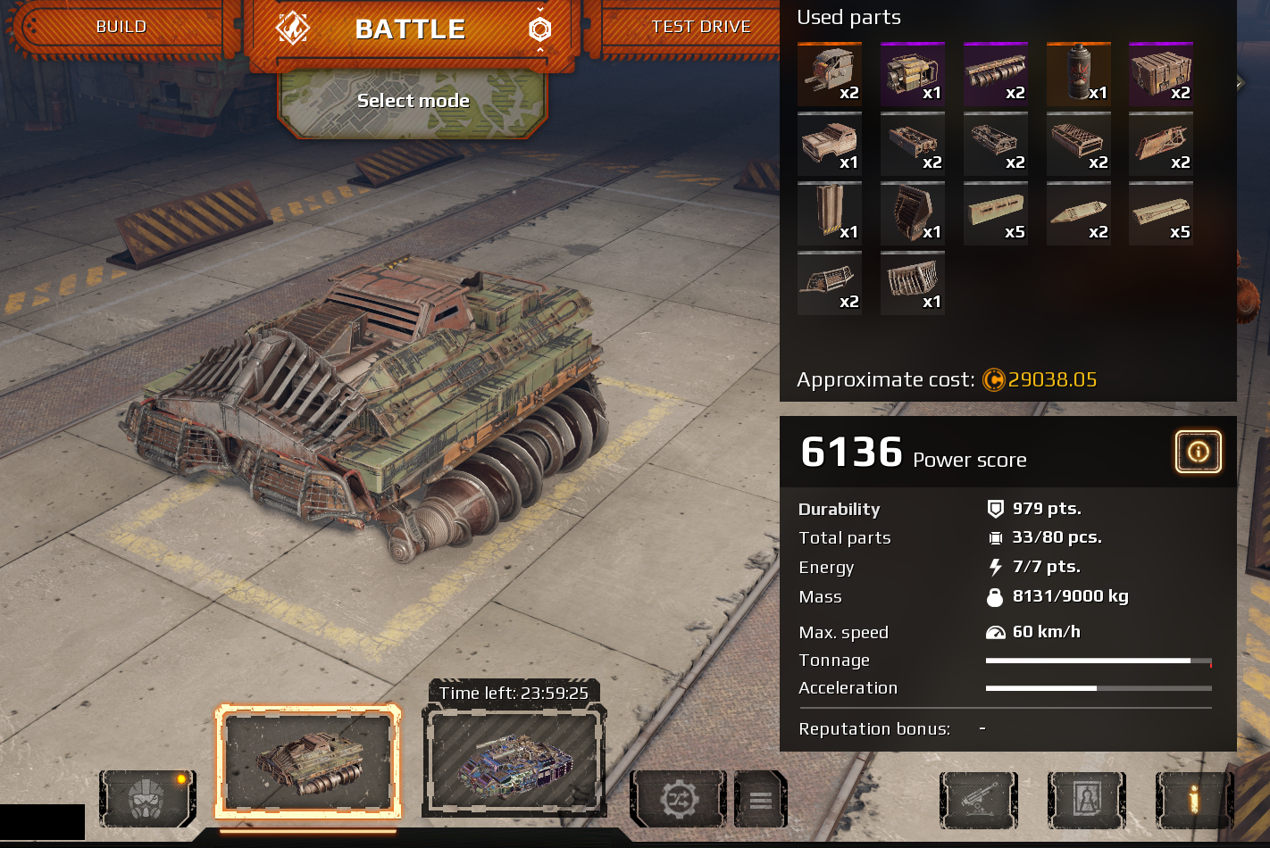Switch to the TEST DRIVE tab

click(x=701, y=27)
